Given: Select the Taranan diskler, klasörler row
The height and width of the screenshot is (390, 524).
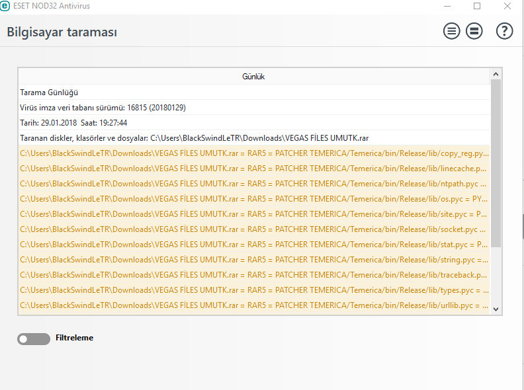Looking at the screenshot, I should coord(254,138).
